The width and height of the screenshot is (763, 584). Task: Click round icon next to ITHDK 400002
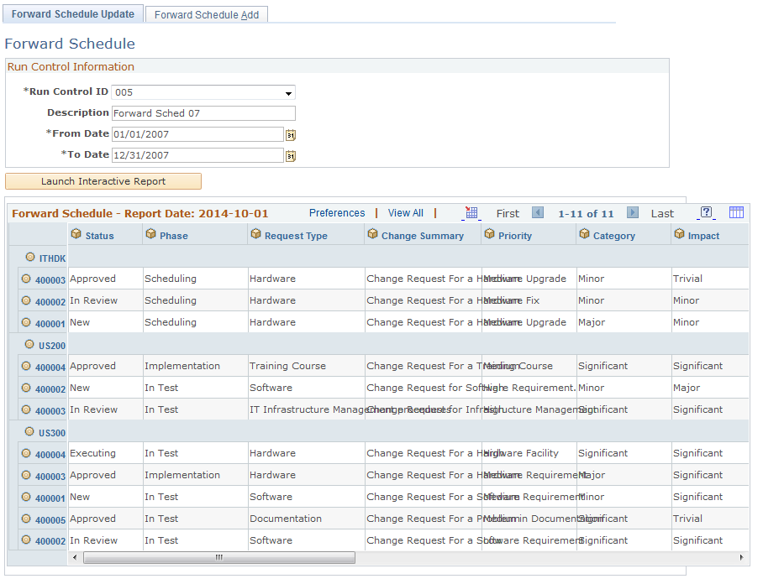[x=26, y=300]
